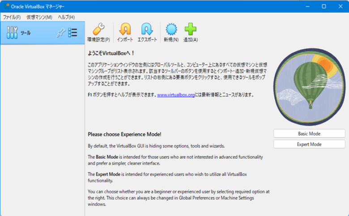Choose Basic Mode
The width and height of the screenshot is (349, 216).
(309, 134)
